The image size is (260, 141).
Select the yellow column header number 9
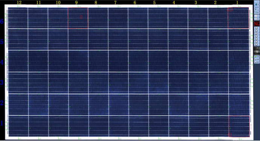(76, 3)
